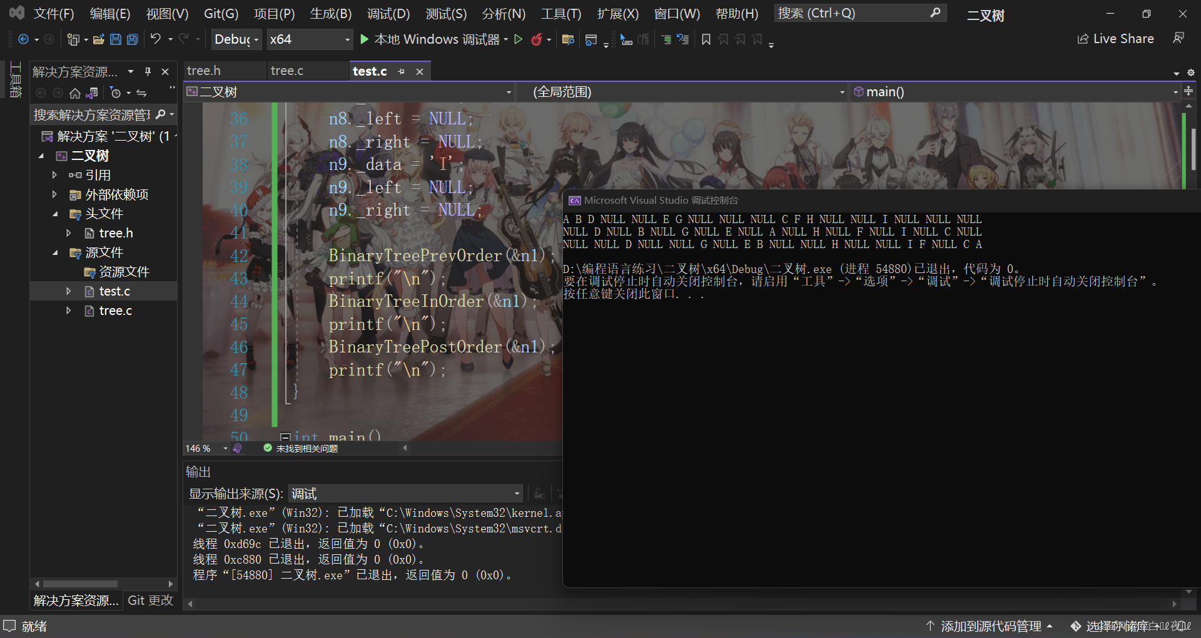Click the Live Share button

1115,39
